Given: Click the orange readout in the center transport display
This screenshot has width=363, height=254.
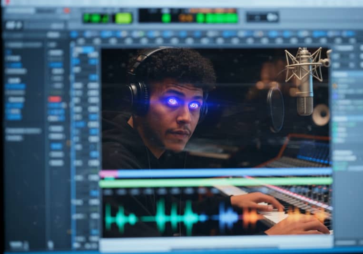Looking at the screenshot, I should [x=185, y=18].
